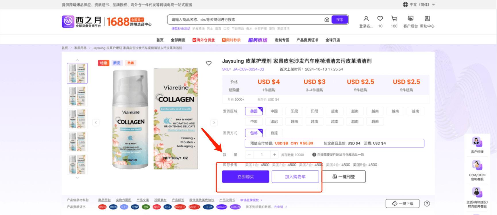Click the quantity input field showing 1

(262, 155)
